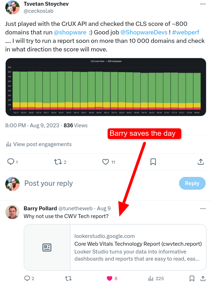This screenshot has height=284, width=211.
Task: Bookmark the main post
Action: tap(153, 162)
